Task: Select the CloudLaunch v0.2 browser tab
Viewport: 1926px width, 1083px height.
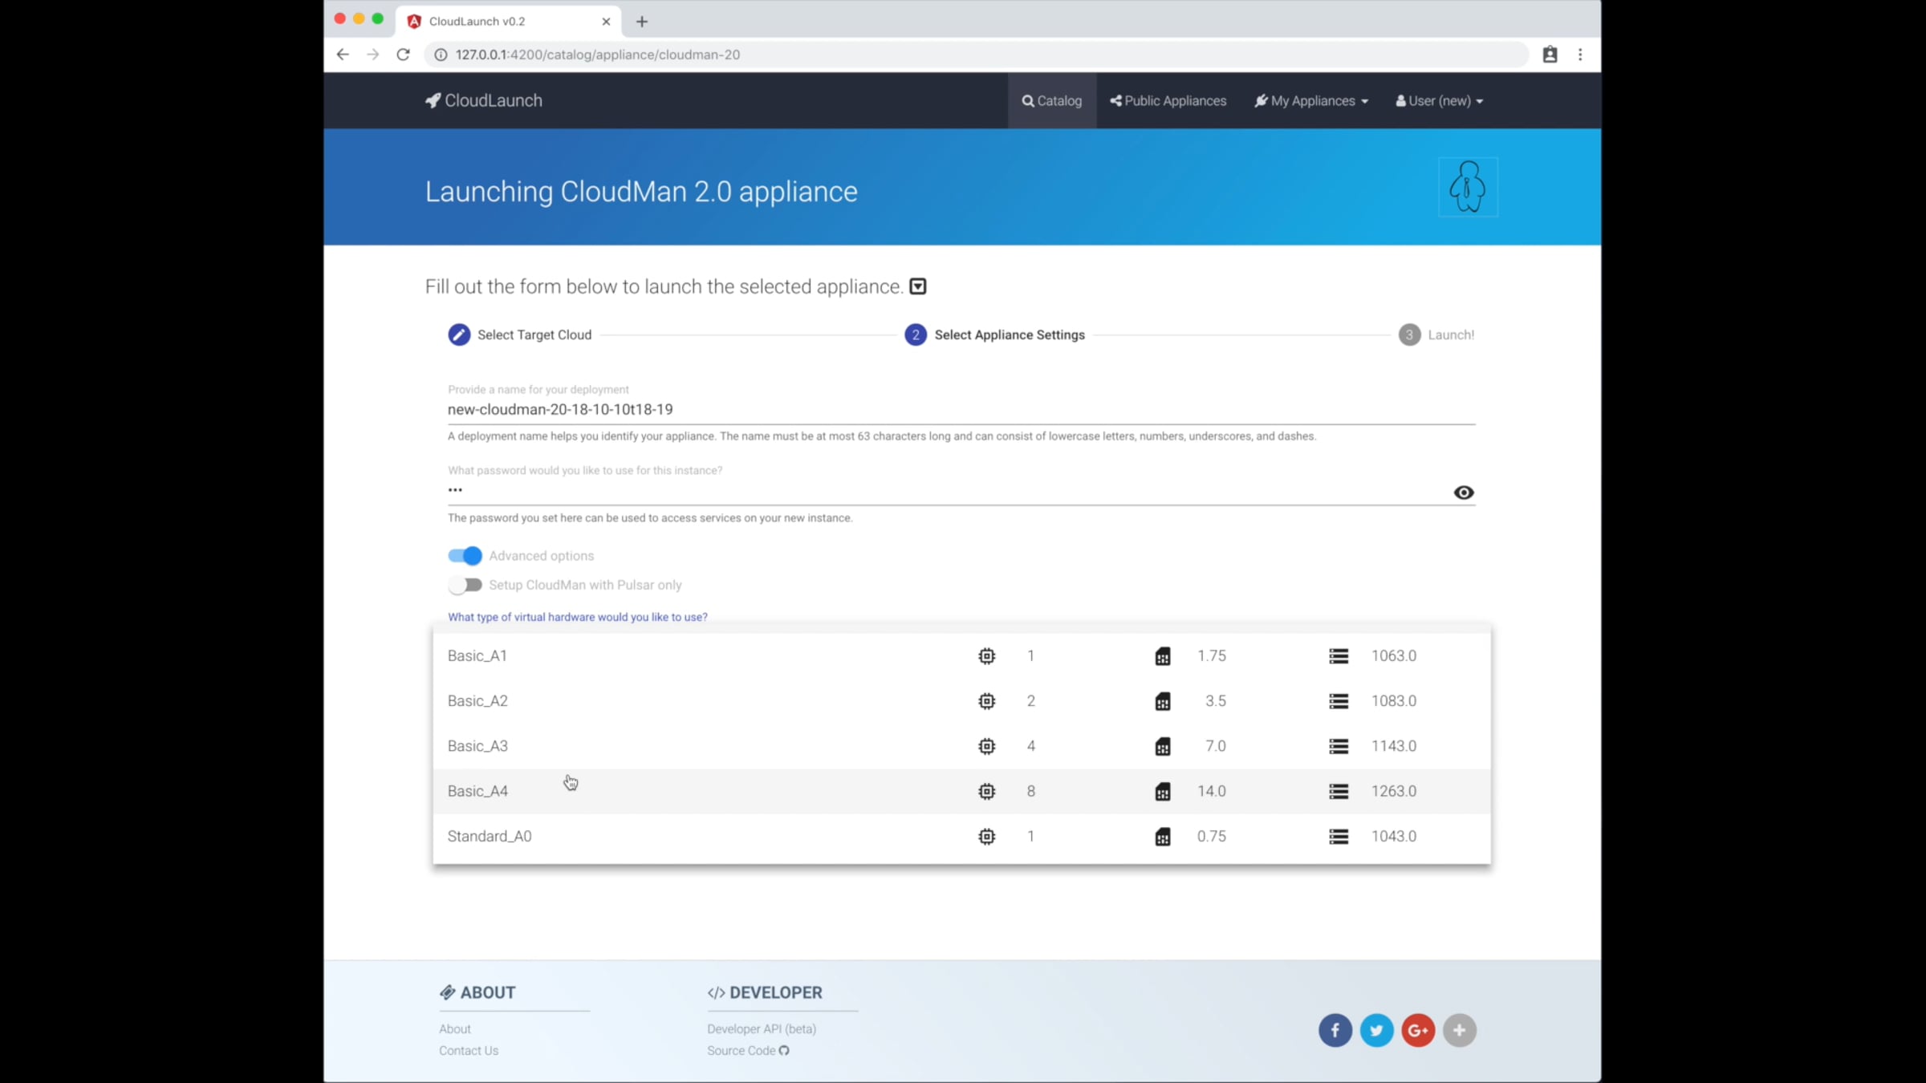Action: tap(509, 22)
